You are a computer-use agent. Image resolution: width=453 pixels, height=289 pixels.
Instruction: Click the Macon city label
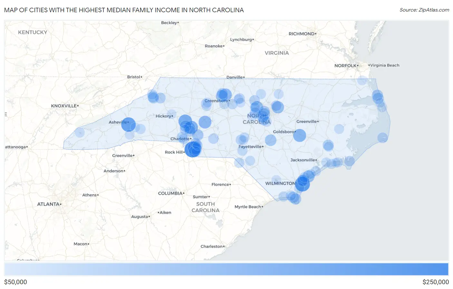click(x=81, y=244)
